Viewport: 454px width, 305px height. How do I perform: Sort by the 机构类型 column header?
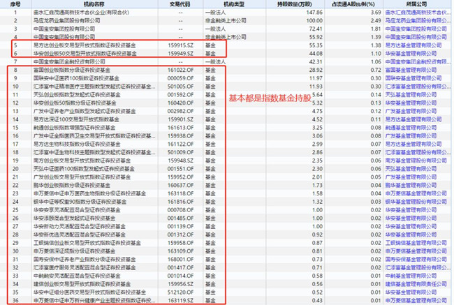tap(234, 4)
